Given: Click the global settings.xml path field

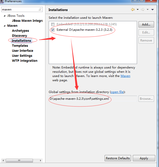Looking at the screenshot, I should pyautogui.click(x=93, y=99).
